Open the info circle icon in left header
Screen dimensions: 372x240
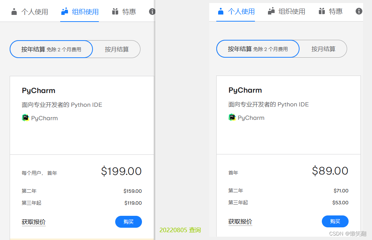tap(152, 12)
